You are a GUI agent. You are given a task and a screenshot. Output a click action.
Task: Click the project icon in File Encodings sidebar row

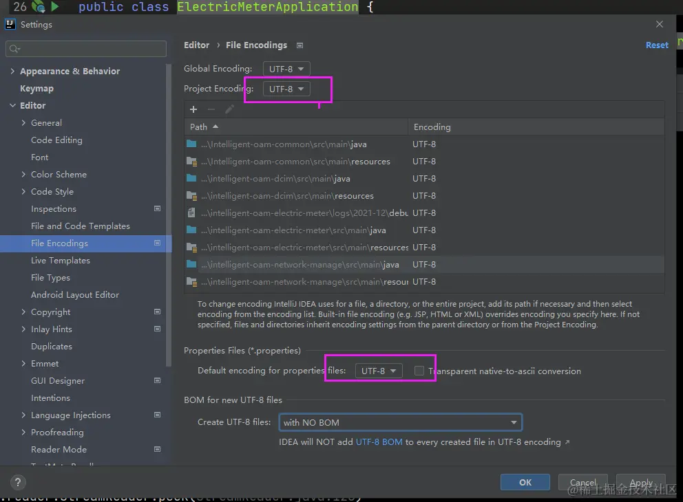157,243
